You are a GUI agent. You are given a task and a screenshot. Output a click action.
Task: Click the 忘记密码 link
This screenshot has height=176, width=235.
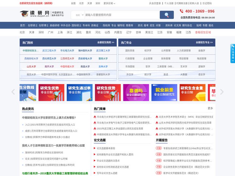[x=207, y=3]
